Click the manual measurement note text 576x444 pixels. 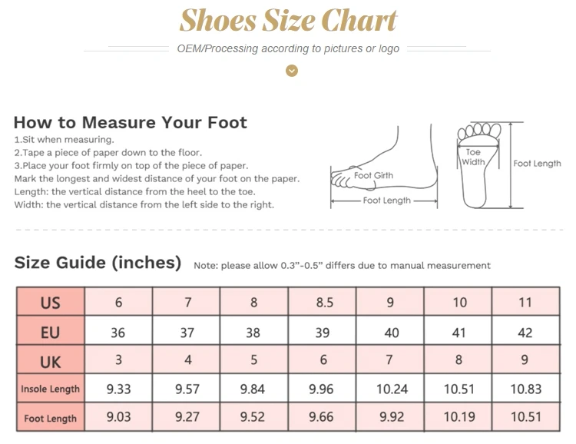(342, 266)
